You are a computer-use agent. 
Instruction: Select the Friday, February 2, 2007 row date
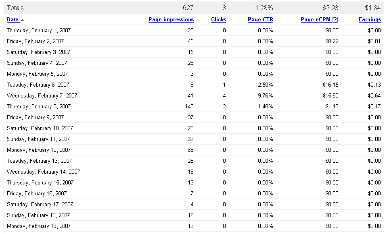35,41
